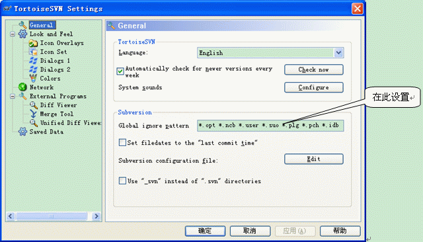Click Edit for Subversion configuration file
423x242 pixels.
click(x=313, y=159)
